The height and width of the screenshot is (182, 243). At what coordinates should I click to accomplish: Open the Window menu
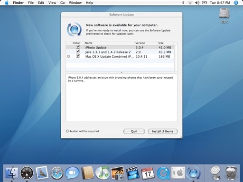click(x=75, y=3)
